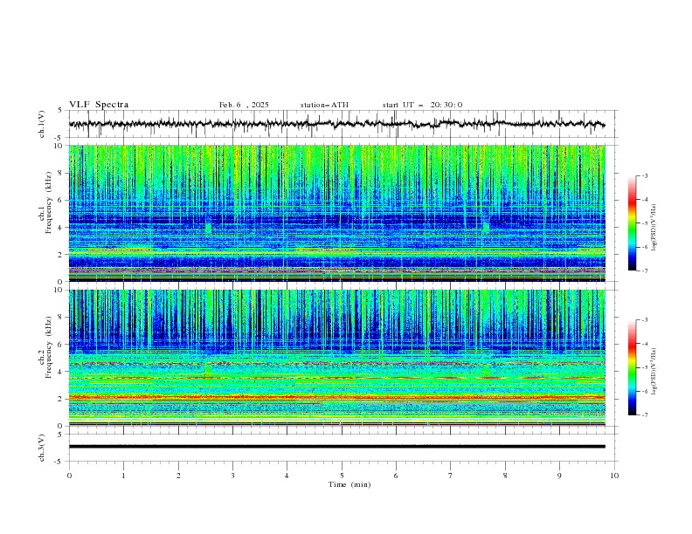The height and width of the screenshot is (534, 692).
Task: Click the red 2 kHz band in ch.2 spectrogram
Action: click(x=336, y=397)
